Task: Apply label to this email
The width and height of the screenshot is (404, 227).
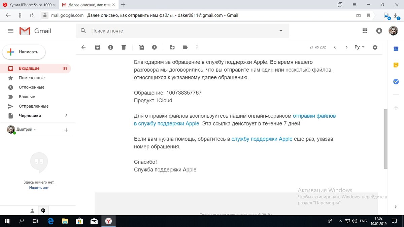Action: click(185, 47)
